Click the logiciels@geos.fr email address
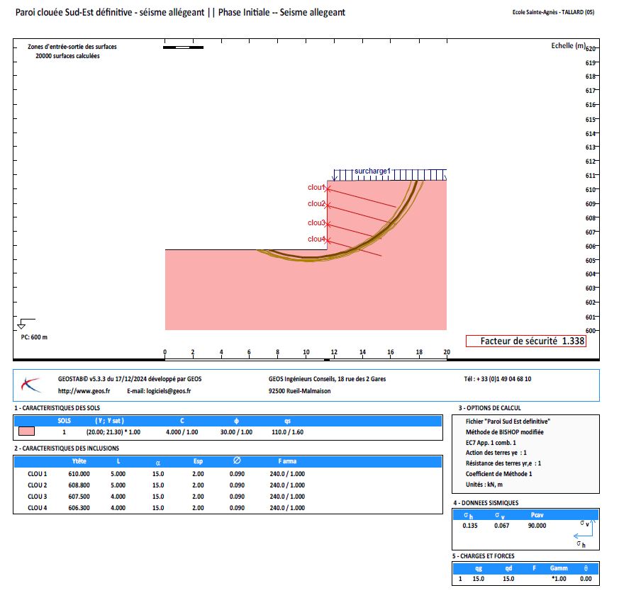This screenshot has width=619, height=605. [160, 390]
